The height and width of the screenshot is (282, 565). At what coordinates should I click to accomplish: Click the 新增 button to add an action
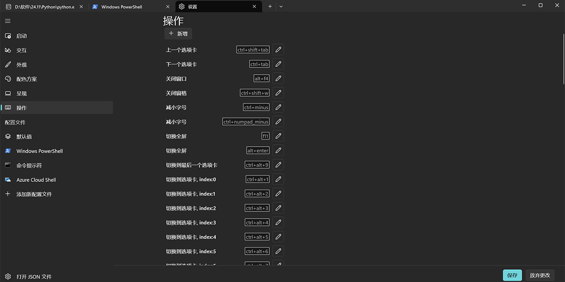click(178, 33)
